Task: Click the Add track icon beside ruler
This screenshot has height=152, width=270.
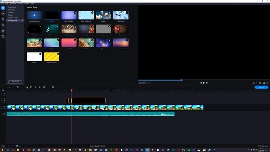Action: click(x=3, y=90)
